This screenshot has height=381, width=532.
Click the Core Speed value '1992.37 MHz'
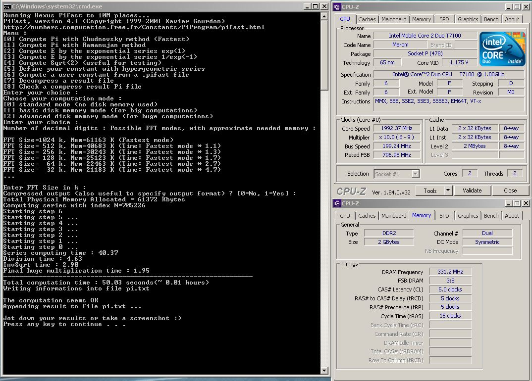(x=397, y=129)
